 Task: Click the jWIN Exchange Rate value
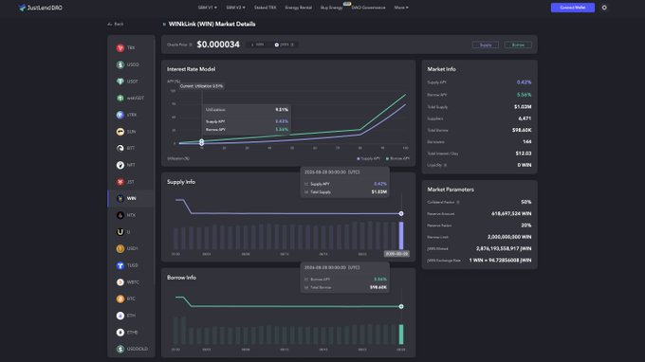(500, 261)
